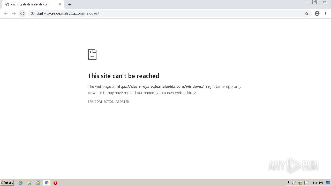Click the sad page error icon

point(92,54)
